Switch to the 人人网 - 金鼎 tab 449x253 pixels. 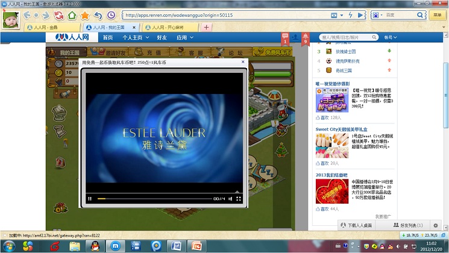click(52, 28)
